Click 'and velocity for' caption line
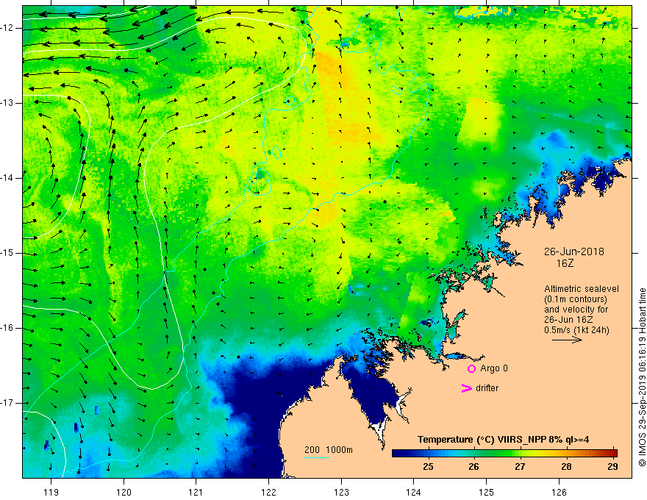 point(576,310)
